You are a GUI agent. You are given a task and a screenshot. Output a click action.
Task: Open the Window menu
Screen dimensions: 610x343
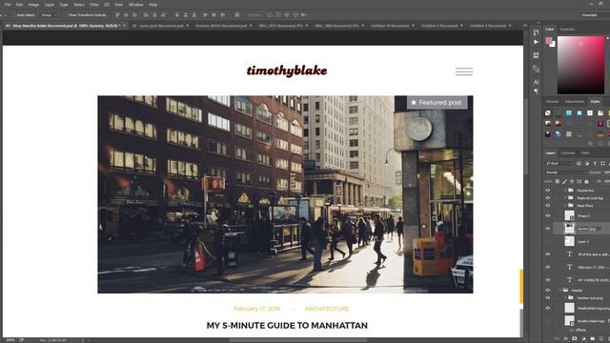tap(135, 5)
